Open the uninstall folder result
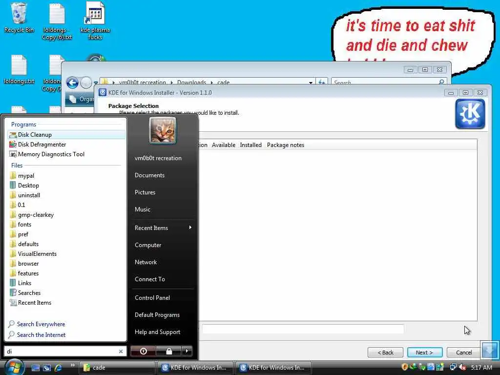The height and width of the screenshot is (375, 500). click(66, 195)
